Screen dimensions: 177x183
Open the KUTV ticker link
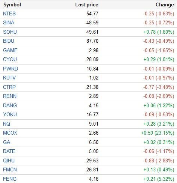(x=9, y=78)
